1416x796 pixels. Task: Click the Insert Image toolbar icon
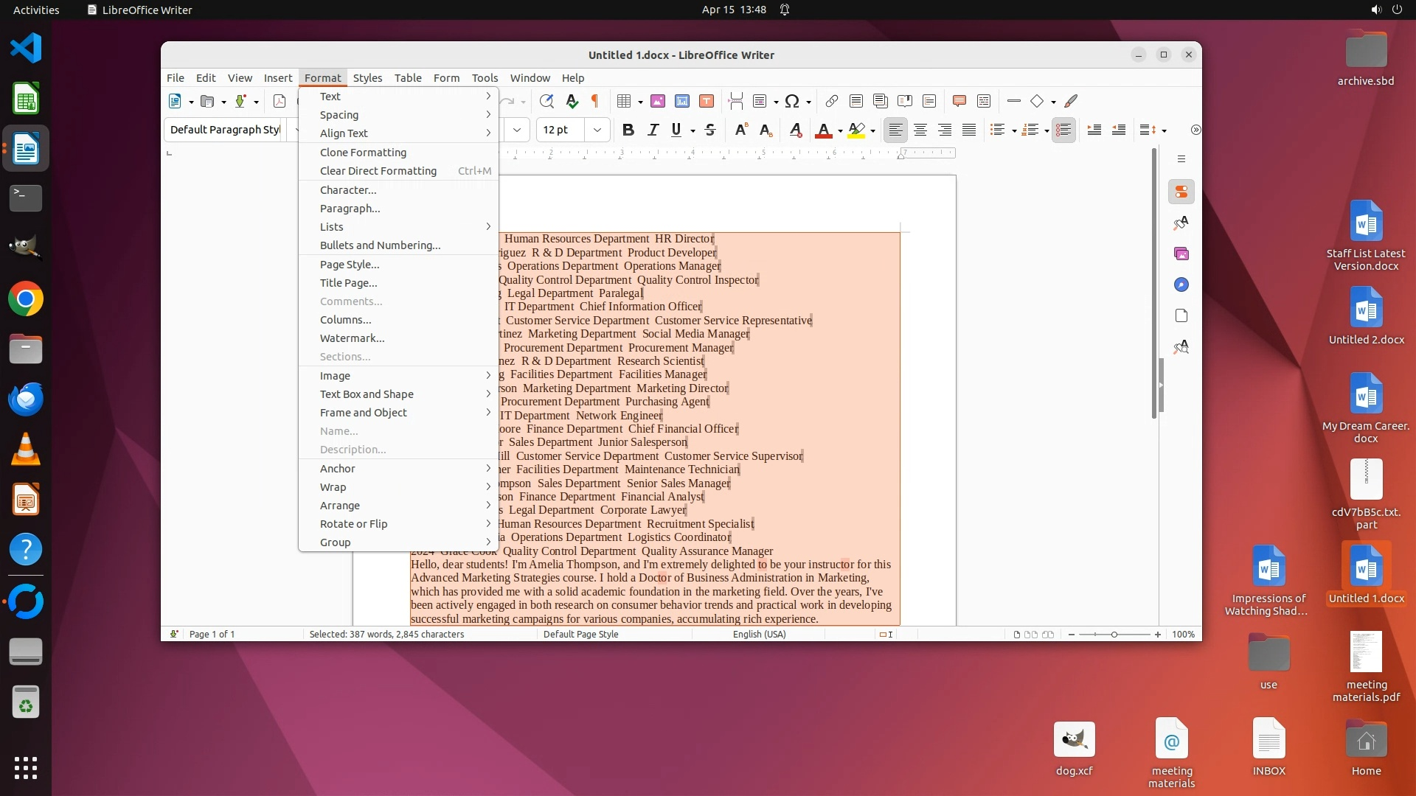coord(658,102)
